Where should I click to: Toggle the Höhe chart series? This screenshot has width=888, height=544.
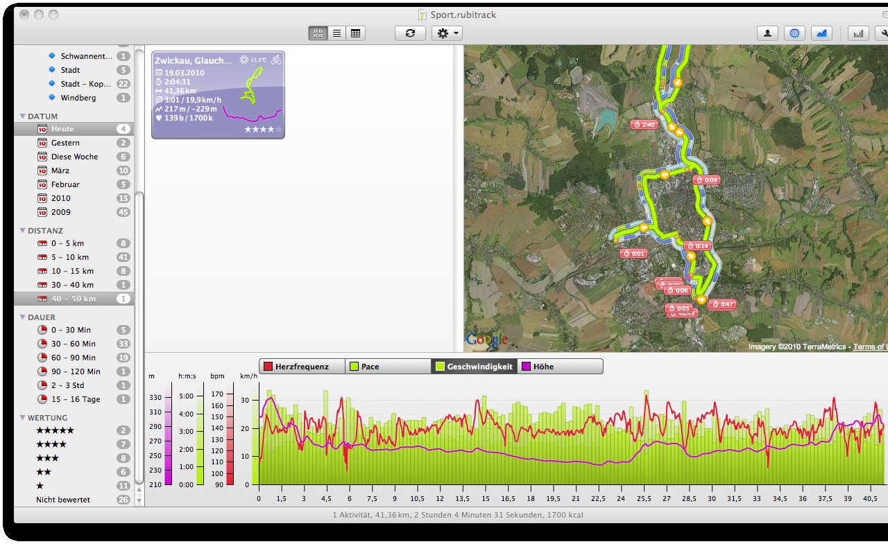tap(560, 367)
